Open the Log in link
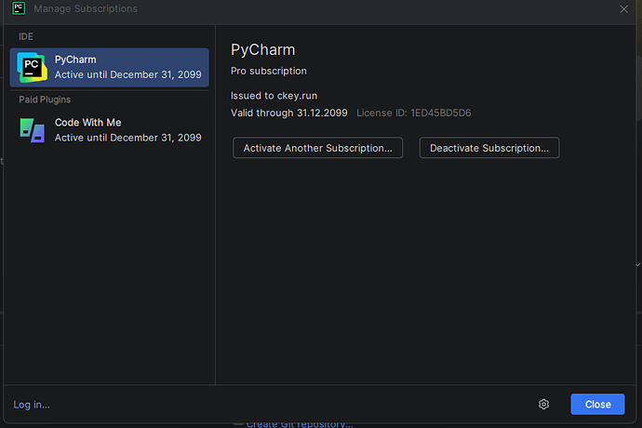 click(32, 404)
